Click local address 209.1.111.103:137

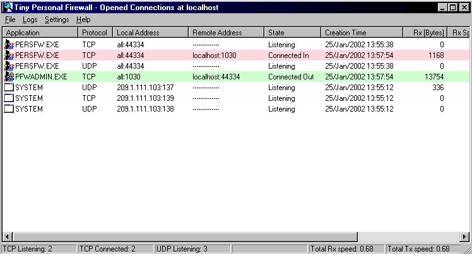tap(145, 88)
